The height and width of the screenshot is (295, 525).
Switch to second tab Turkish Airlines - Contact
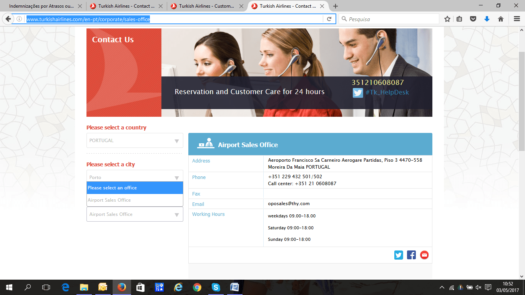126,6
